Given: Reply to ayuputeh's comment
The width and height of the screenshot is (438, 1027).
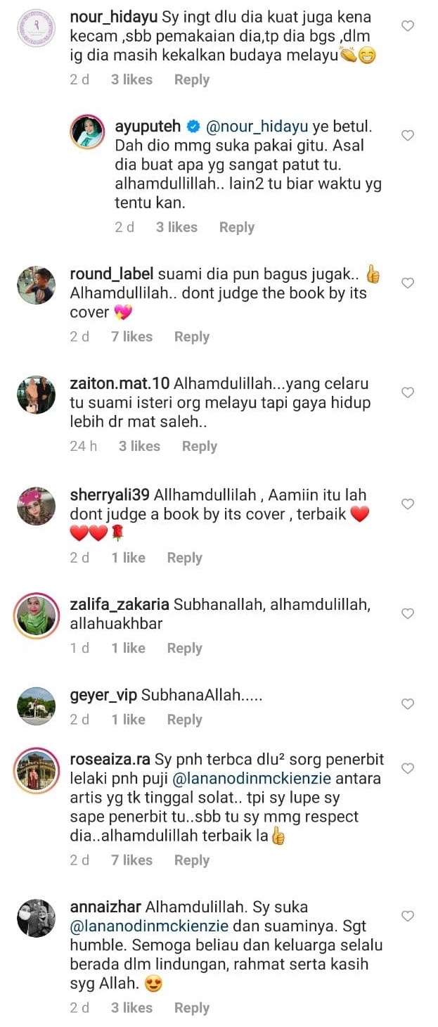Looking at the screenshot, I should pyautogui.click(x=237, y=227).
